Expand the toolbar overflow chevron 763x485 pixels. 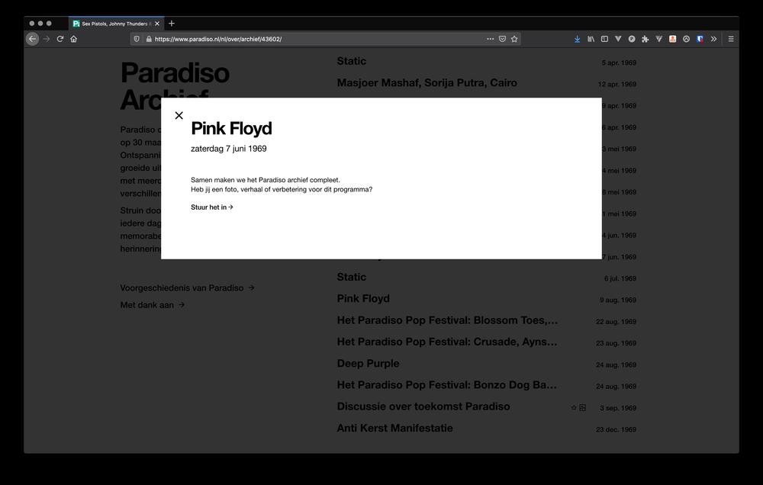click(713, 39)
